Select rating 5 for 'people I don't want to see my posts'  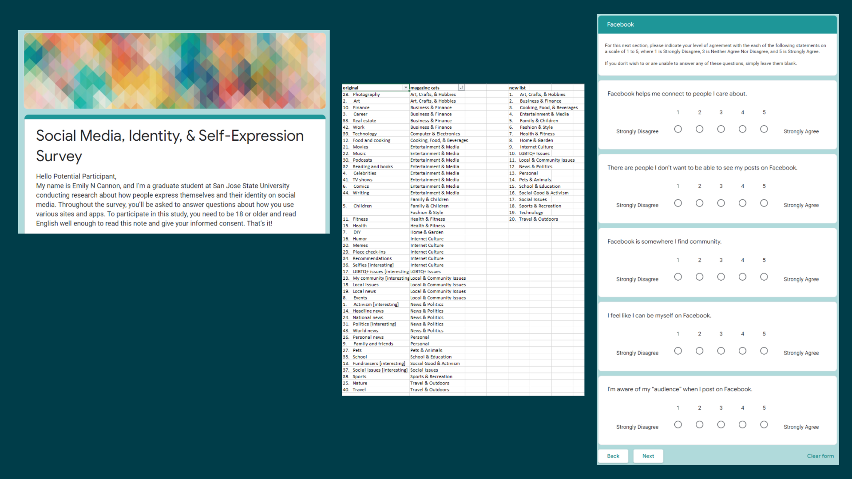coord(764,203)
